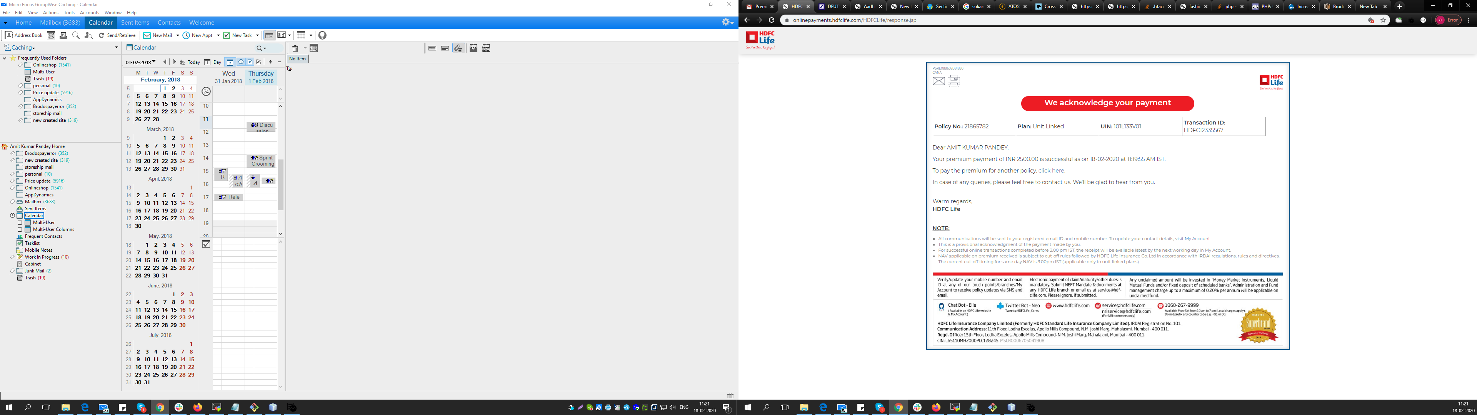This screenshot has width=1477, height=415.
Task: Open the Tools menu
Action: click(69, 13)
